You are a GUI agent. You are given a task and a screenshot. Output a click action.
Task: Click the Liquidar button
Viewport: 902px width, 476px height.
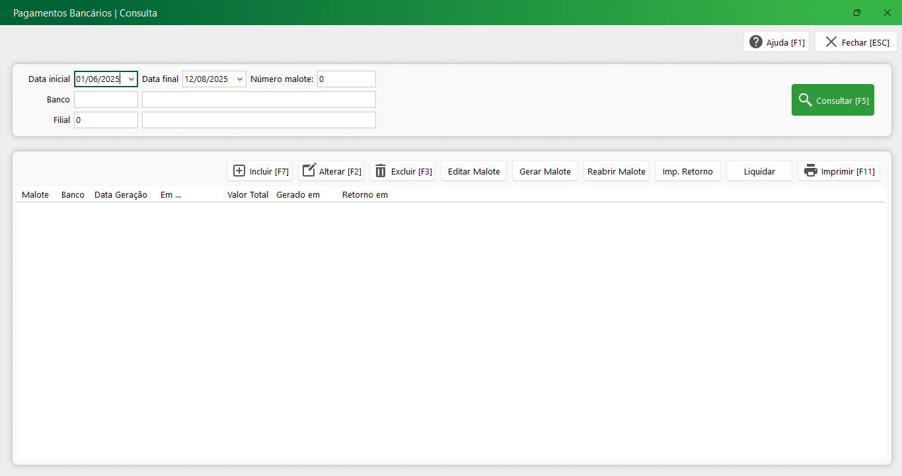[759, 171]
